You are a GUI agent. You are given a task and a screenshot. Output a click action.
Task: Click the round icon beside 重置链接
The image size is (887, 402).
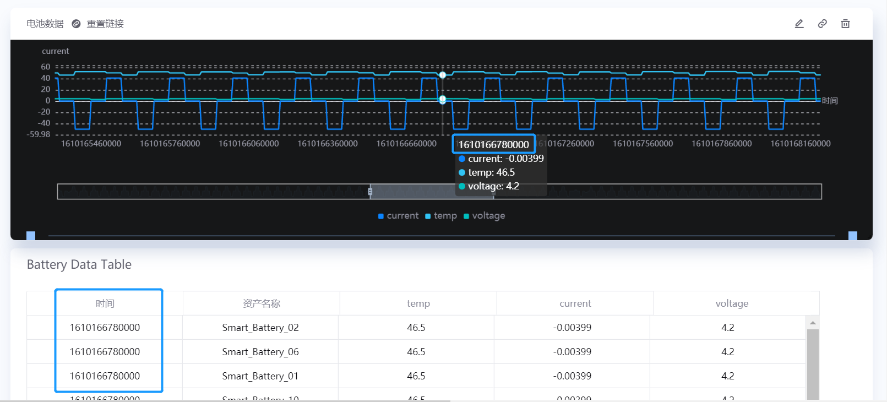tap(76, 24)
